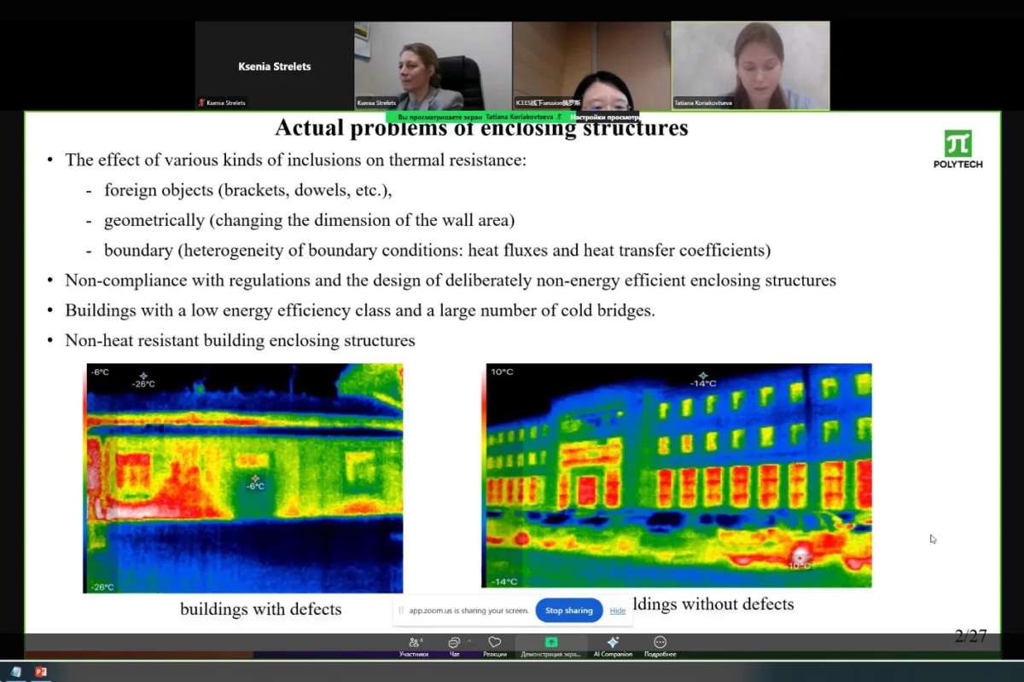Select the ICEES session participant video
Screen dimensions: 1024x682
(591, 66)
